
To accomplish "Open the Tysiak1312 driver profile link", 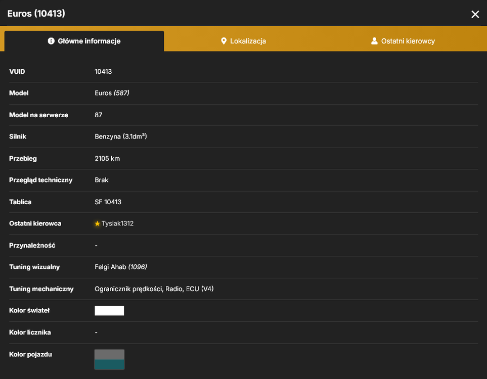I will (117, 223).
